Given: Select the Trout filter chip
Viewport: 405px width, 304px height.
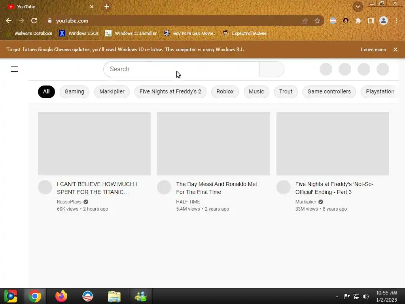Looking at the screenshot, I should [x=286, y=92].
